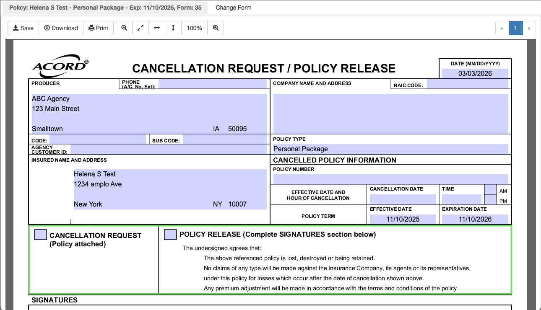Edit producer address 123 Main Street
The image size is (541, 310).
(149, 109)
